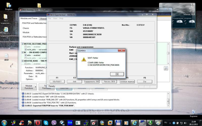Select log line 'Exported FSW/PSW trace to "FSW_PSW.MAN"'
Image resolution: width=202 pixels, height=126 pixels.
pyautogui.click(x=54, y=106)
